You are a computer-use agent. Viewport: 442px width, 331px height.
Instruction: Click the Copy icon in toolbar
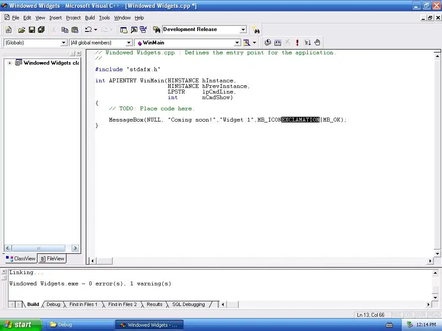click(65, 30)
